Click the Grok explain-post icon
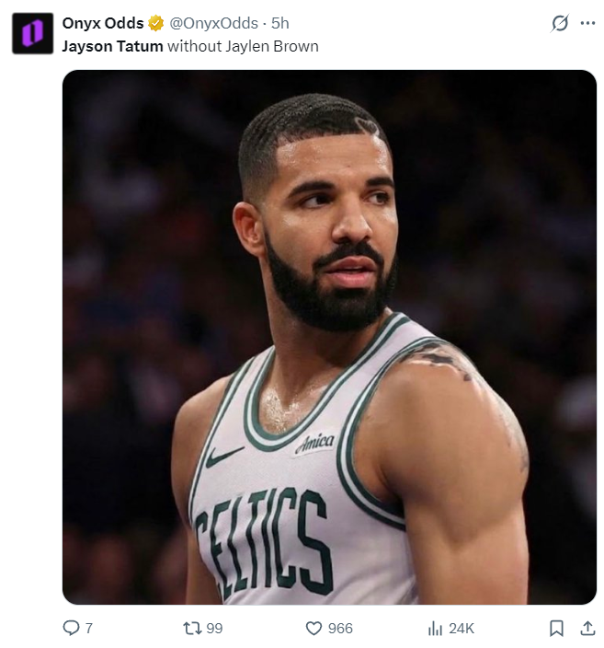The image size is (604, 648). pyautogui.click(x=559, y=23)
